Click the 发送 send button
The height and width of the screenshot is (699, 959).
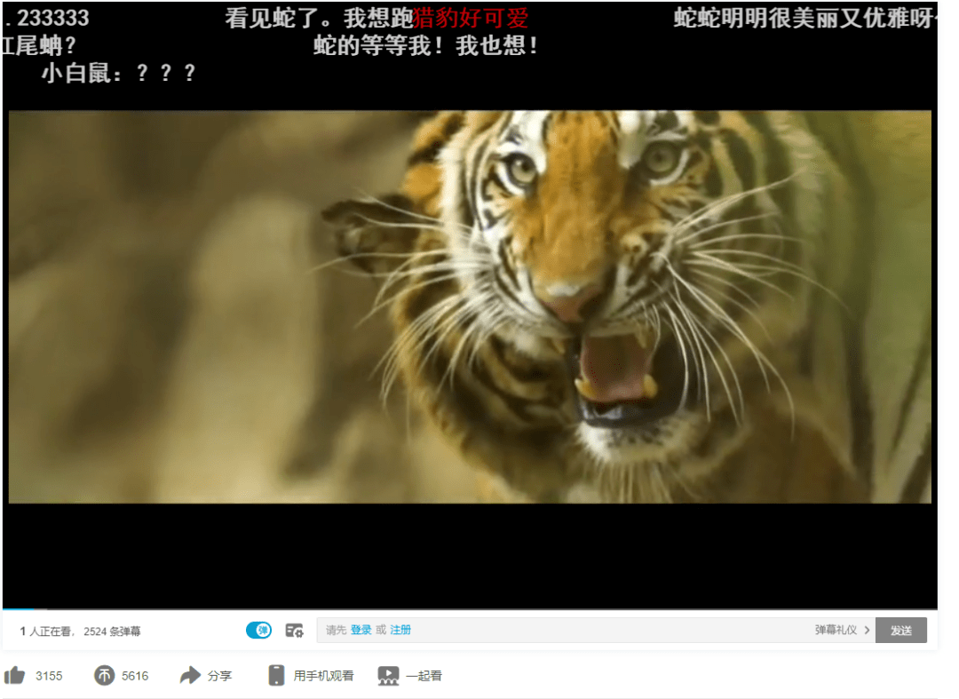pyautogui.click(x=901, y=630)
